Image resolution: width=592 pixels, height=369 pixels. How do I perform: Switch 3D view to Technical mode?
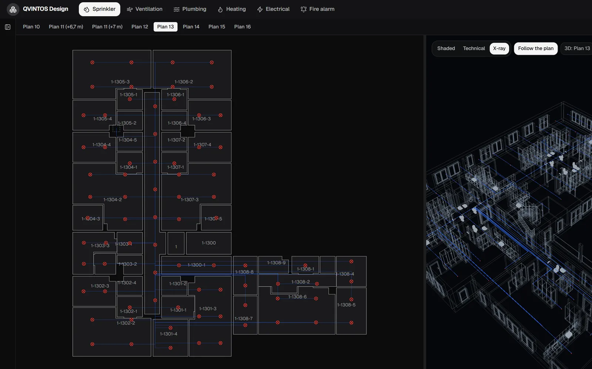[474, 48]
